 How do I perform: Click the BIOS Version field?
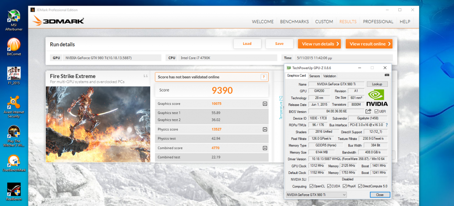[336, 111]
